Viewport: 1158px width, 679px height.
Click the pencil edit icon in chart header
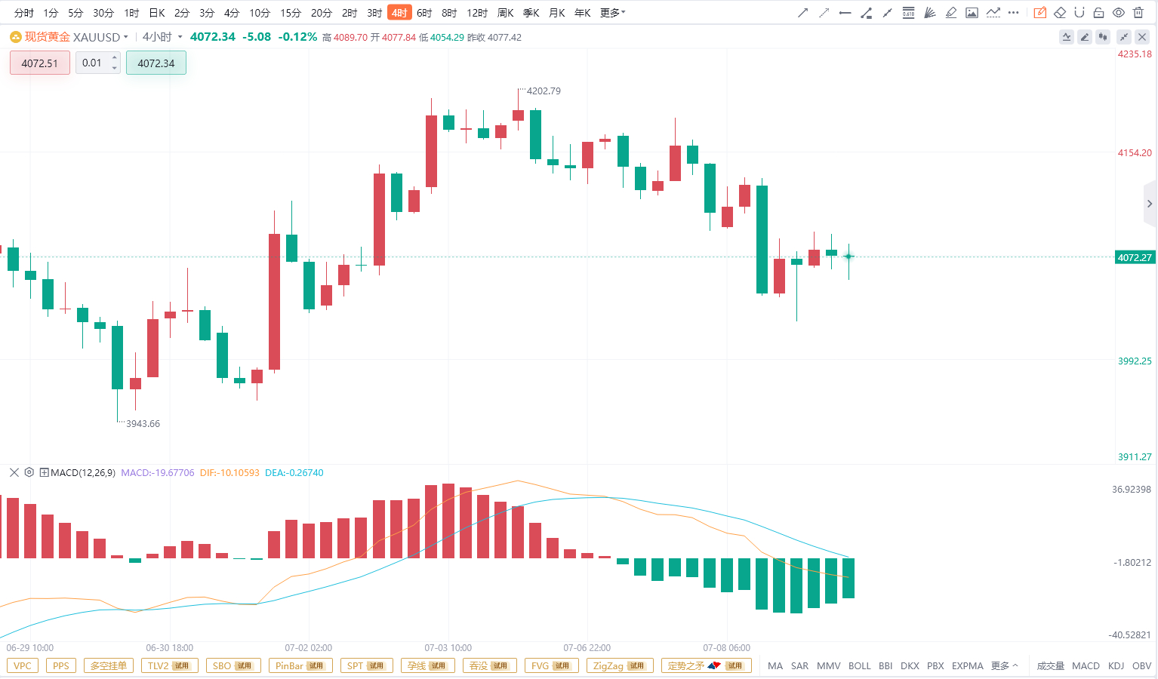pos(1085,37)
